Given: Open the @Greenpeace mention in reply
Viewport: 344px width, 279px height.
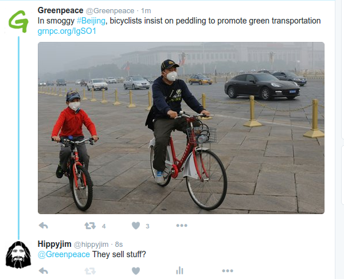Looking at the screenshot, I should pyautogui.click(x=64, y=254).
